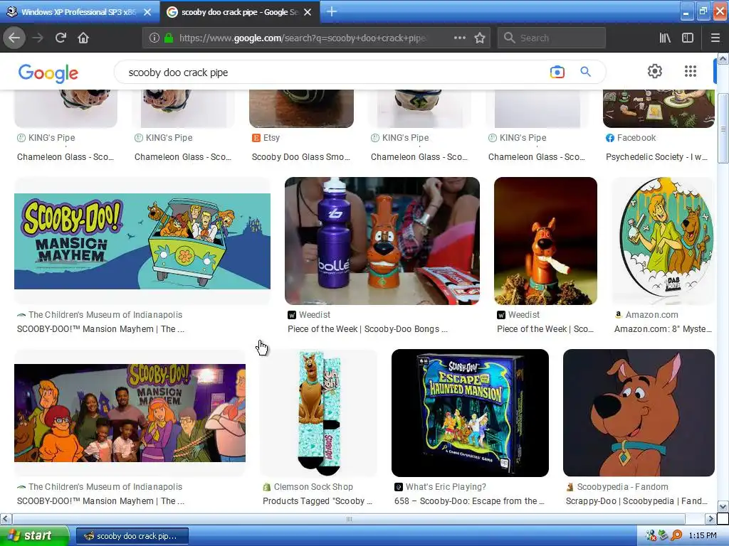Click the green padlock security icon
This screenshot has width=729, height=546.
[x=169, y=38]
